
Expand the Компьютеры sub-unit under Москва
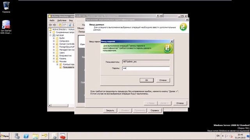click(x=57, y=65)
